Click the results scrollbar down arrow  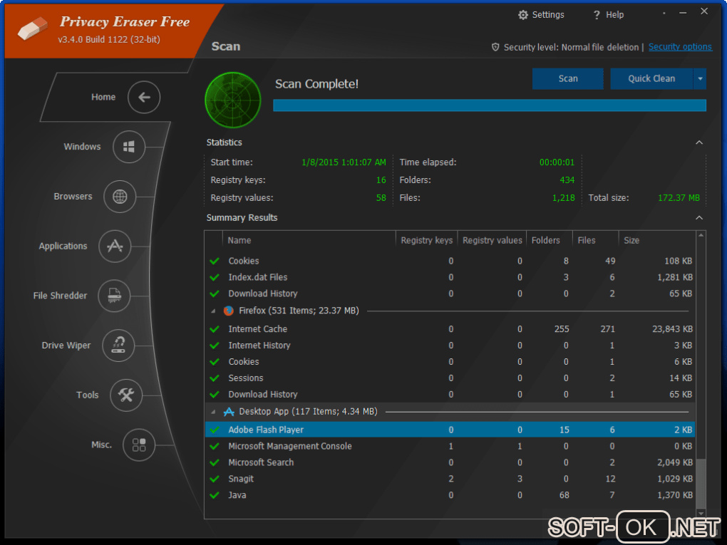tap(701, 514)
